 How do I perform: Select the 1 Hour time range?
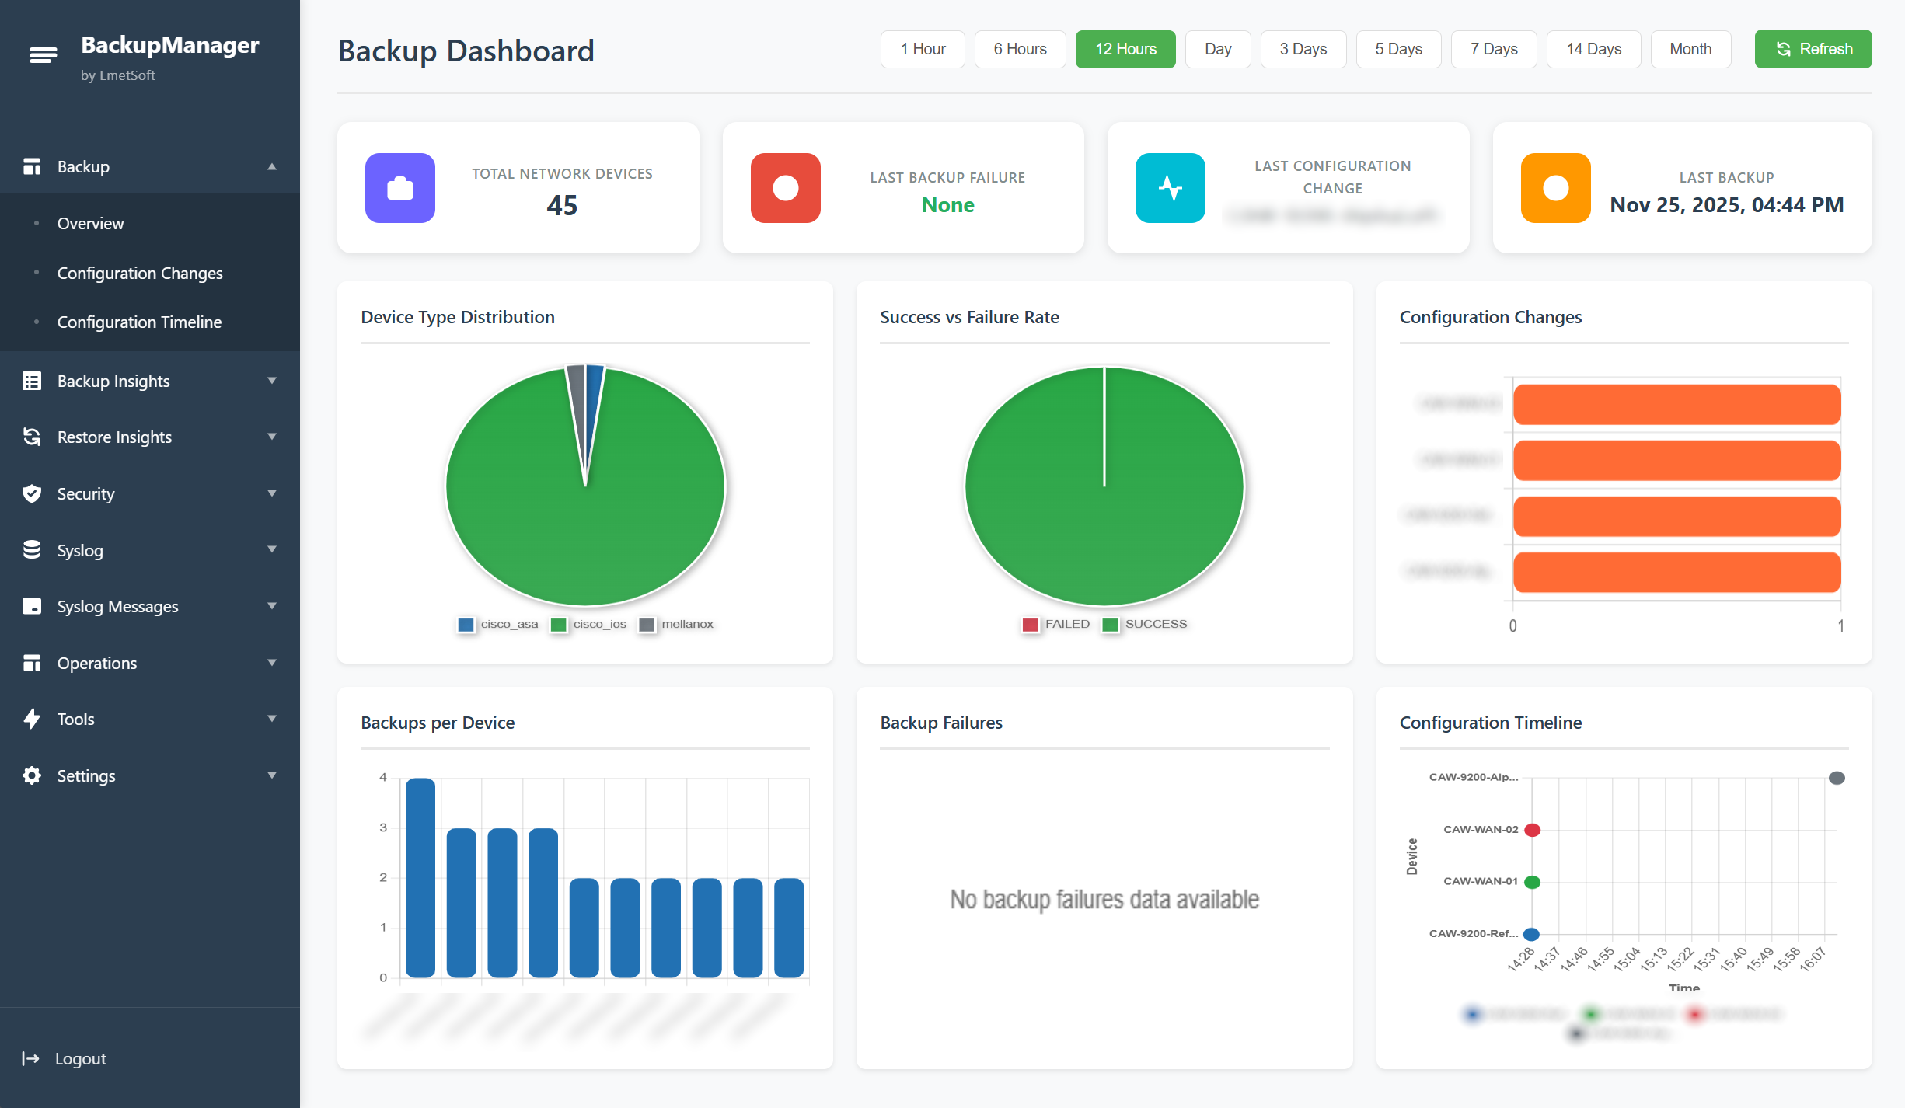pos(923,49)
